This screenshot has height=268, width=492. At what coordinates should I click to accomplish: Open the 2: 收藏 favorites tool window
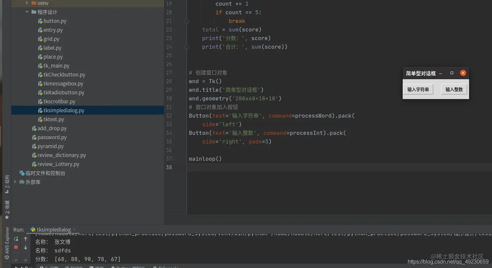[x=7, y=210]
